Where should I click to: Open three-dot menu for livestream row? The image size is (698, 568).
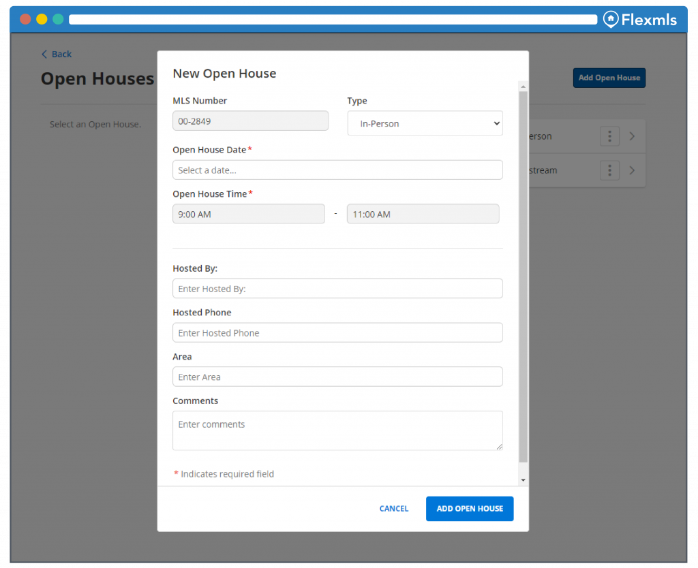pyautogui.click(x=609, y=170)
